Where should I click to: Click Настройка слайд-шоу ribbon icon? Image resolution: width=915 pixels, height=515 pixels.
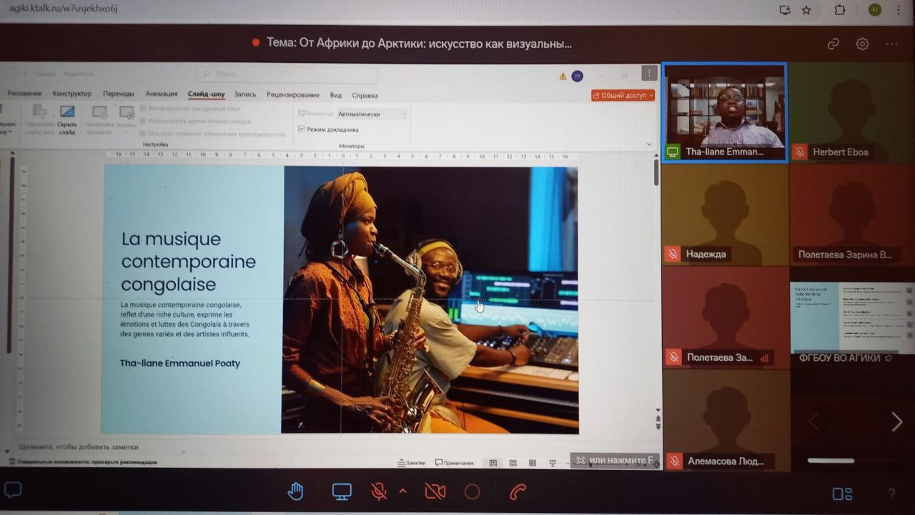tap(40, 119)
